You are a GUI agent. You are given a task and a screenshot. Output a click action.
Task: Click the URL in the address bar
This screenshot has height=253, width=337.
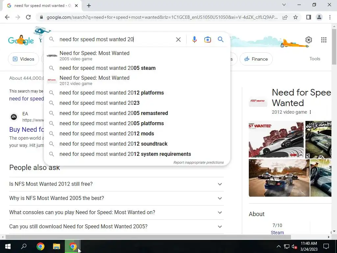162,17
